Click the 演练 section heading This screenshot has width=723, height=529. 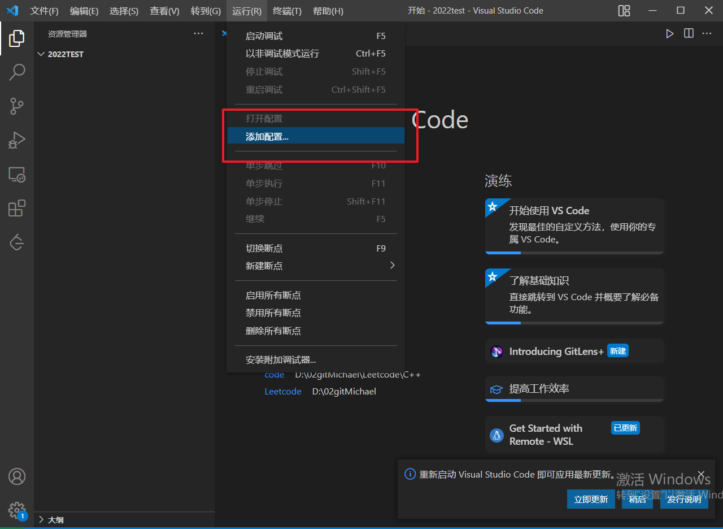[x=498, y=181]
